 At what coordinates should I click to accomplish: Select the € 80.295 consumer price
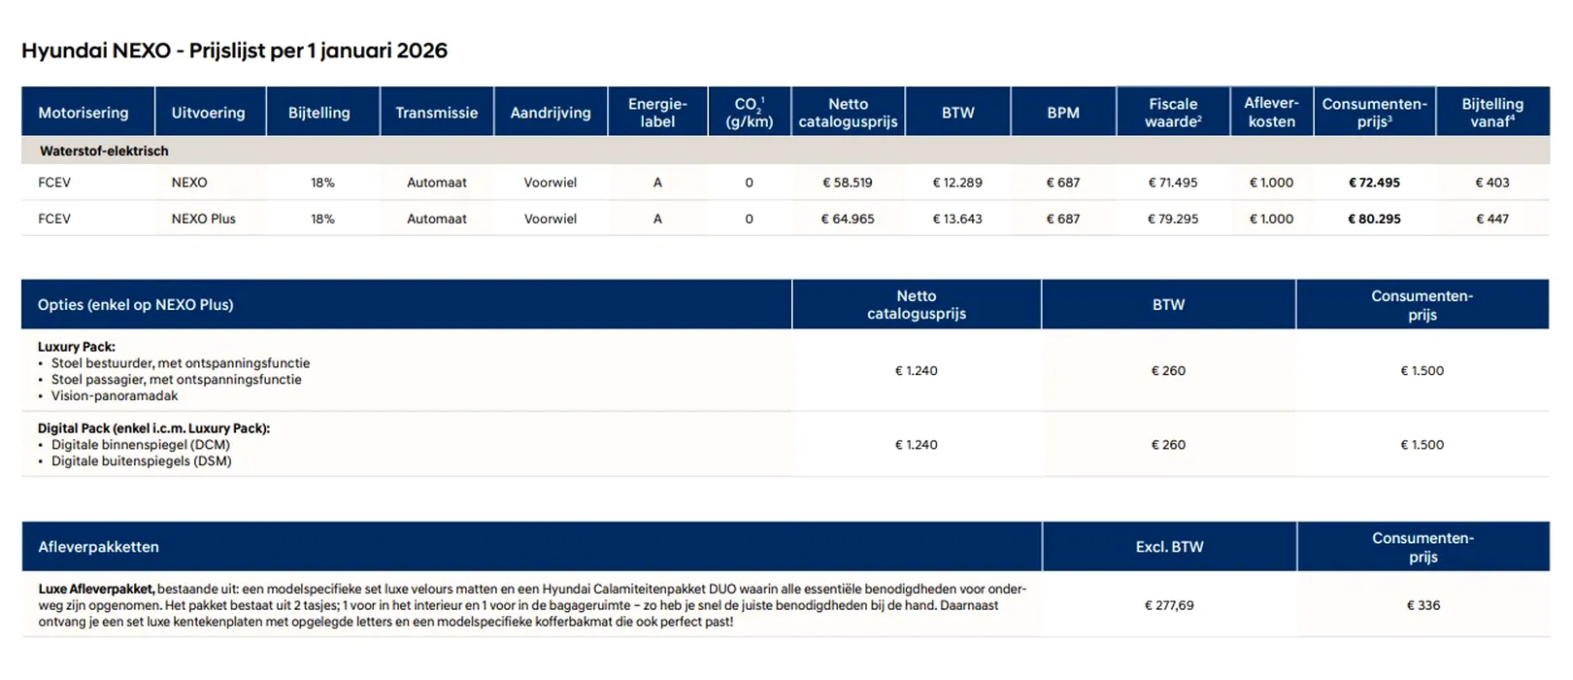point(1374,219)
